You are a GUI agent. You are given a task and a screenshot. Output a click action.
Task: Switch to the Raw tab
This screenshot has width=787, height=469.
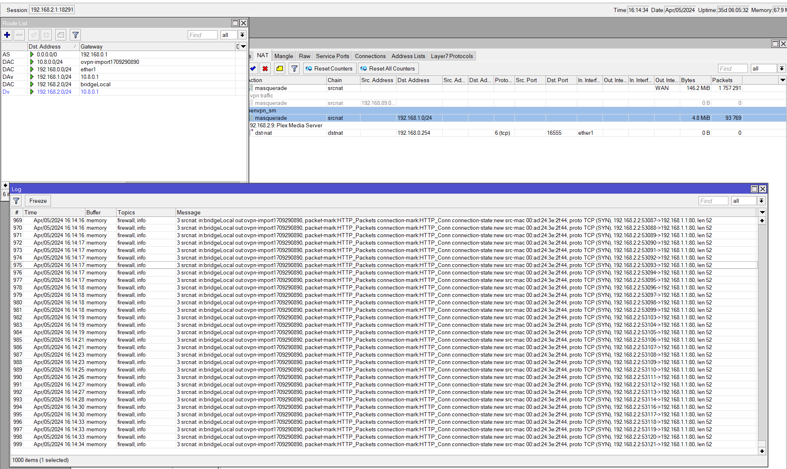(304, 56)
